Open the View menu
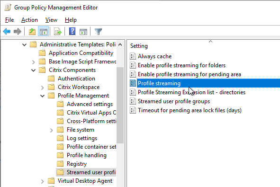The width and height of the screenshot is (280, 187). (x=51, y=20)
